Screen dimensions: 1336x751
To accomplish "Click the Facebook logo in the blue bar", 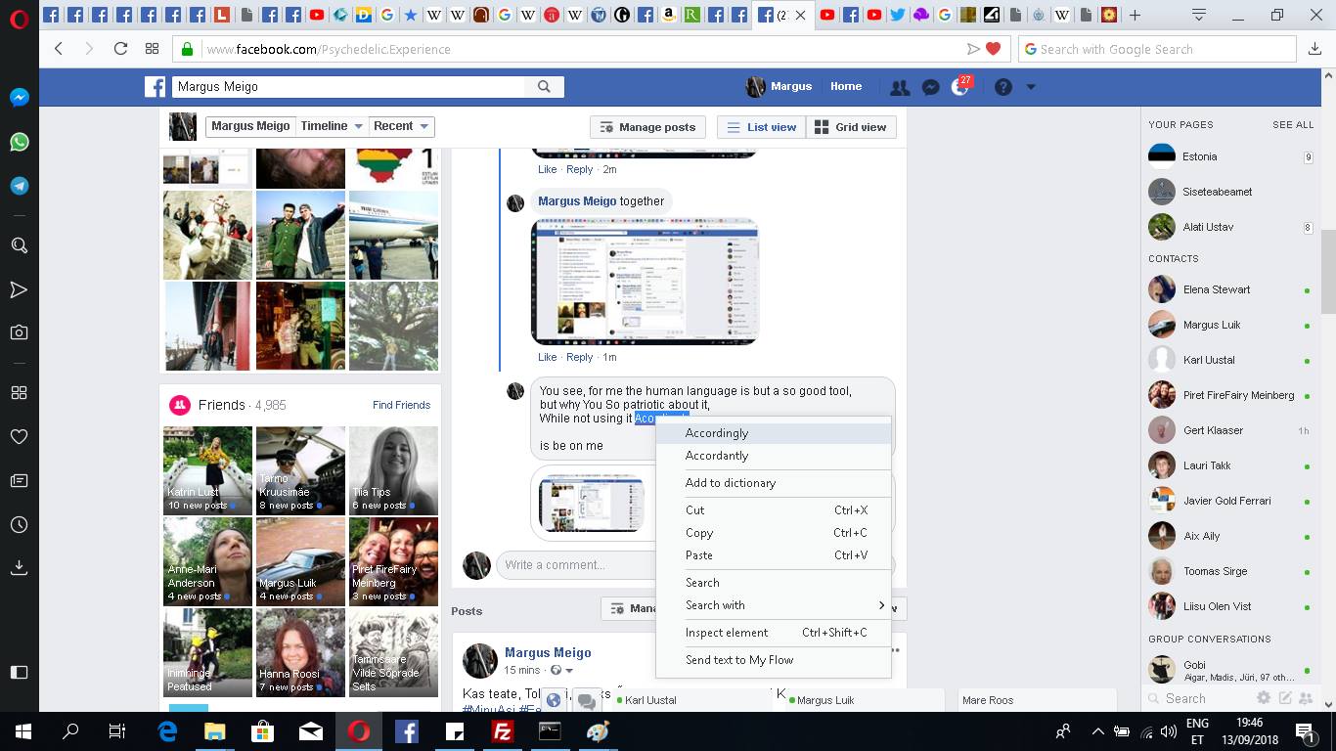I will coord(155,87).
